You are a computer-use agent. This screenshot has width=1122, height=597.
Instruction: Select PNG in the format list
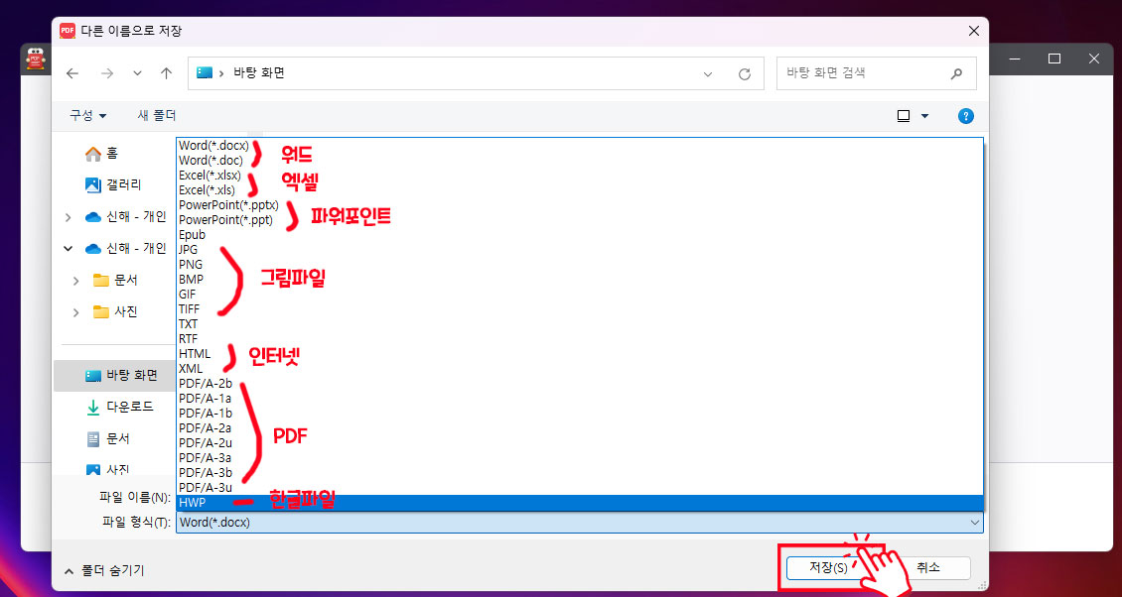[x=580, y=265]
